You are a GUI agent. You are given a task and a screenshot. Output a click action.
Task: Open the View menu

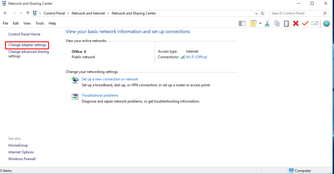pyautogui.click(x=27, y=23)
